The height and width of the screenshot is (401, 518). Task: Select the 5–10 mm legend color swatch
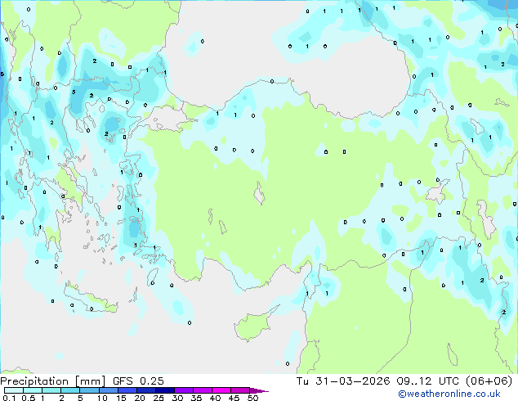click(89, 390)
